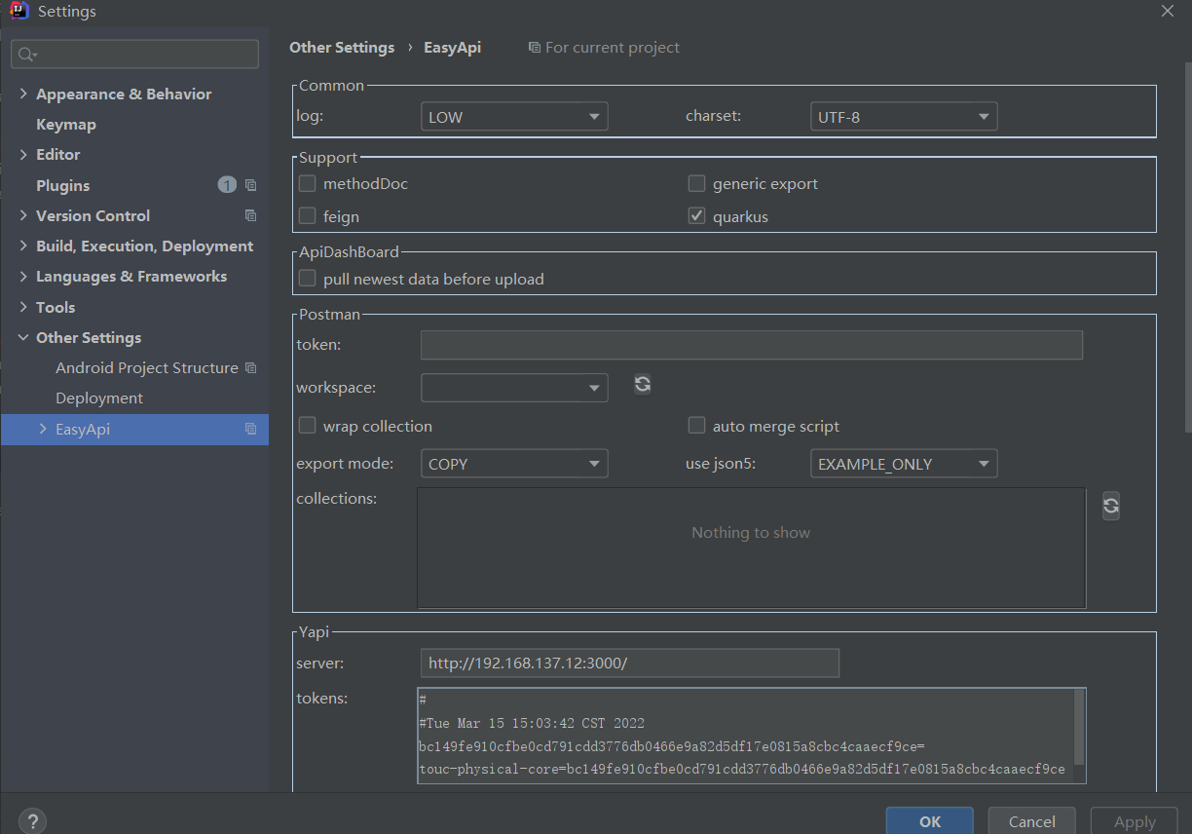Enable the auto merge script checkbox

(x=696, y=426)
